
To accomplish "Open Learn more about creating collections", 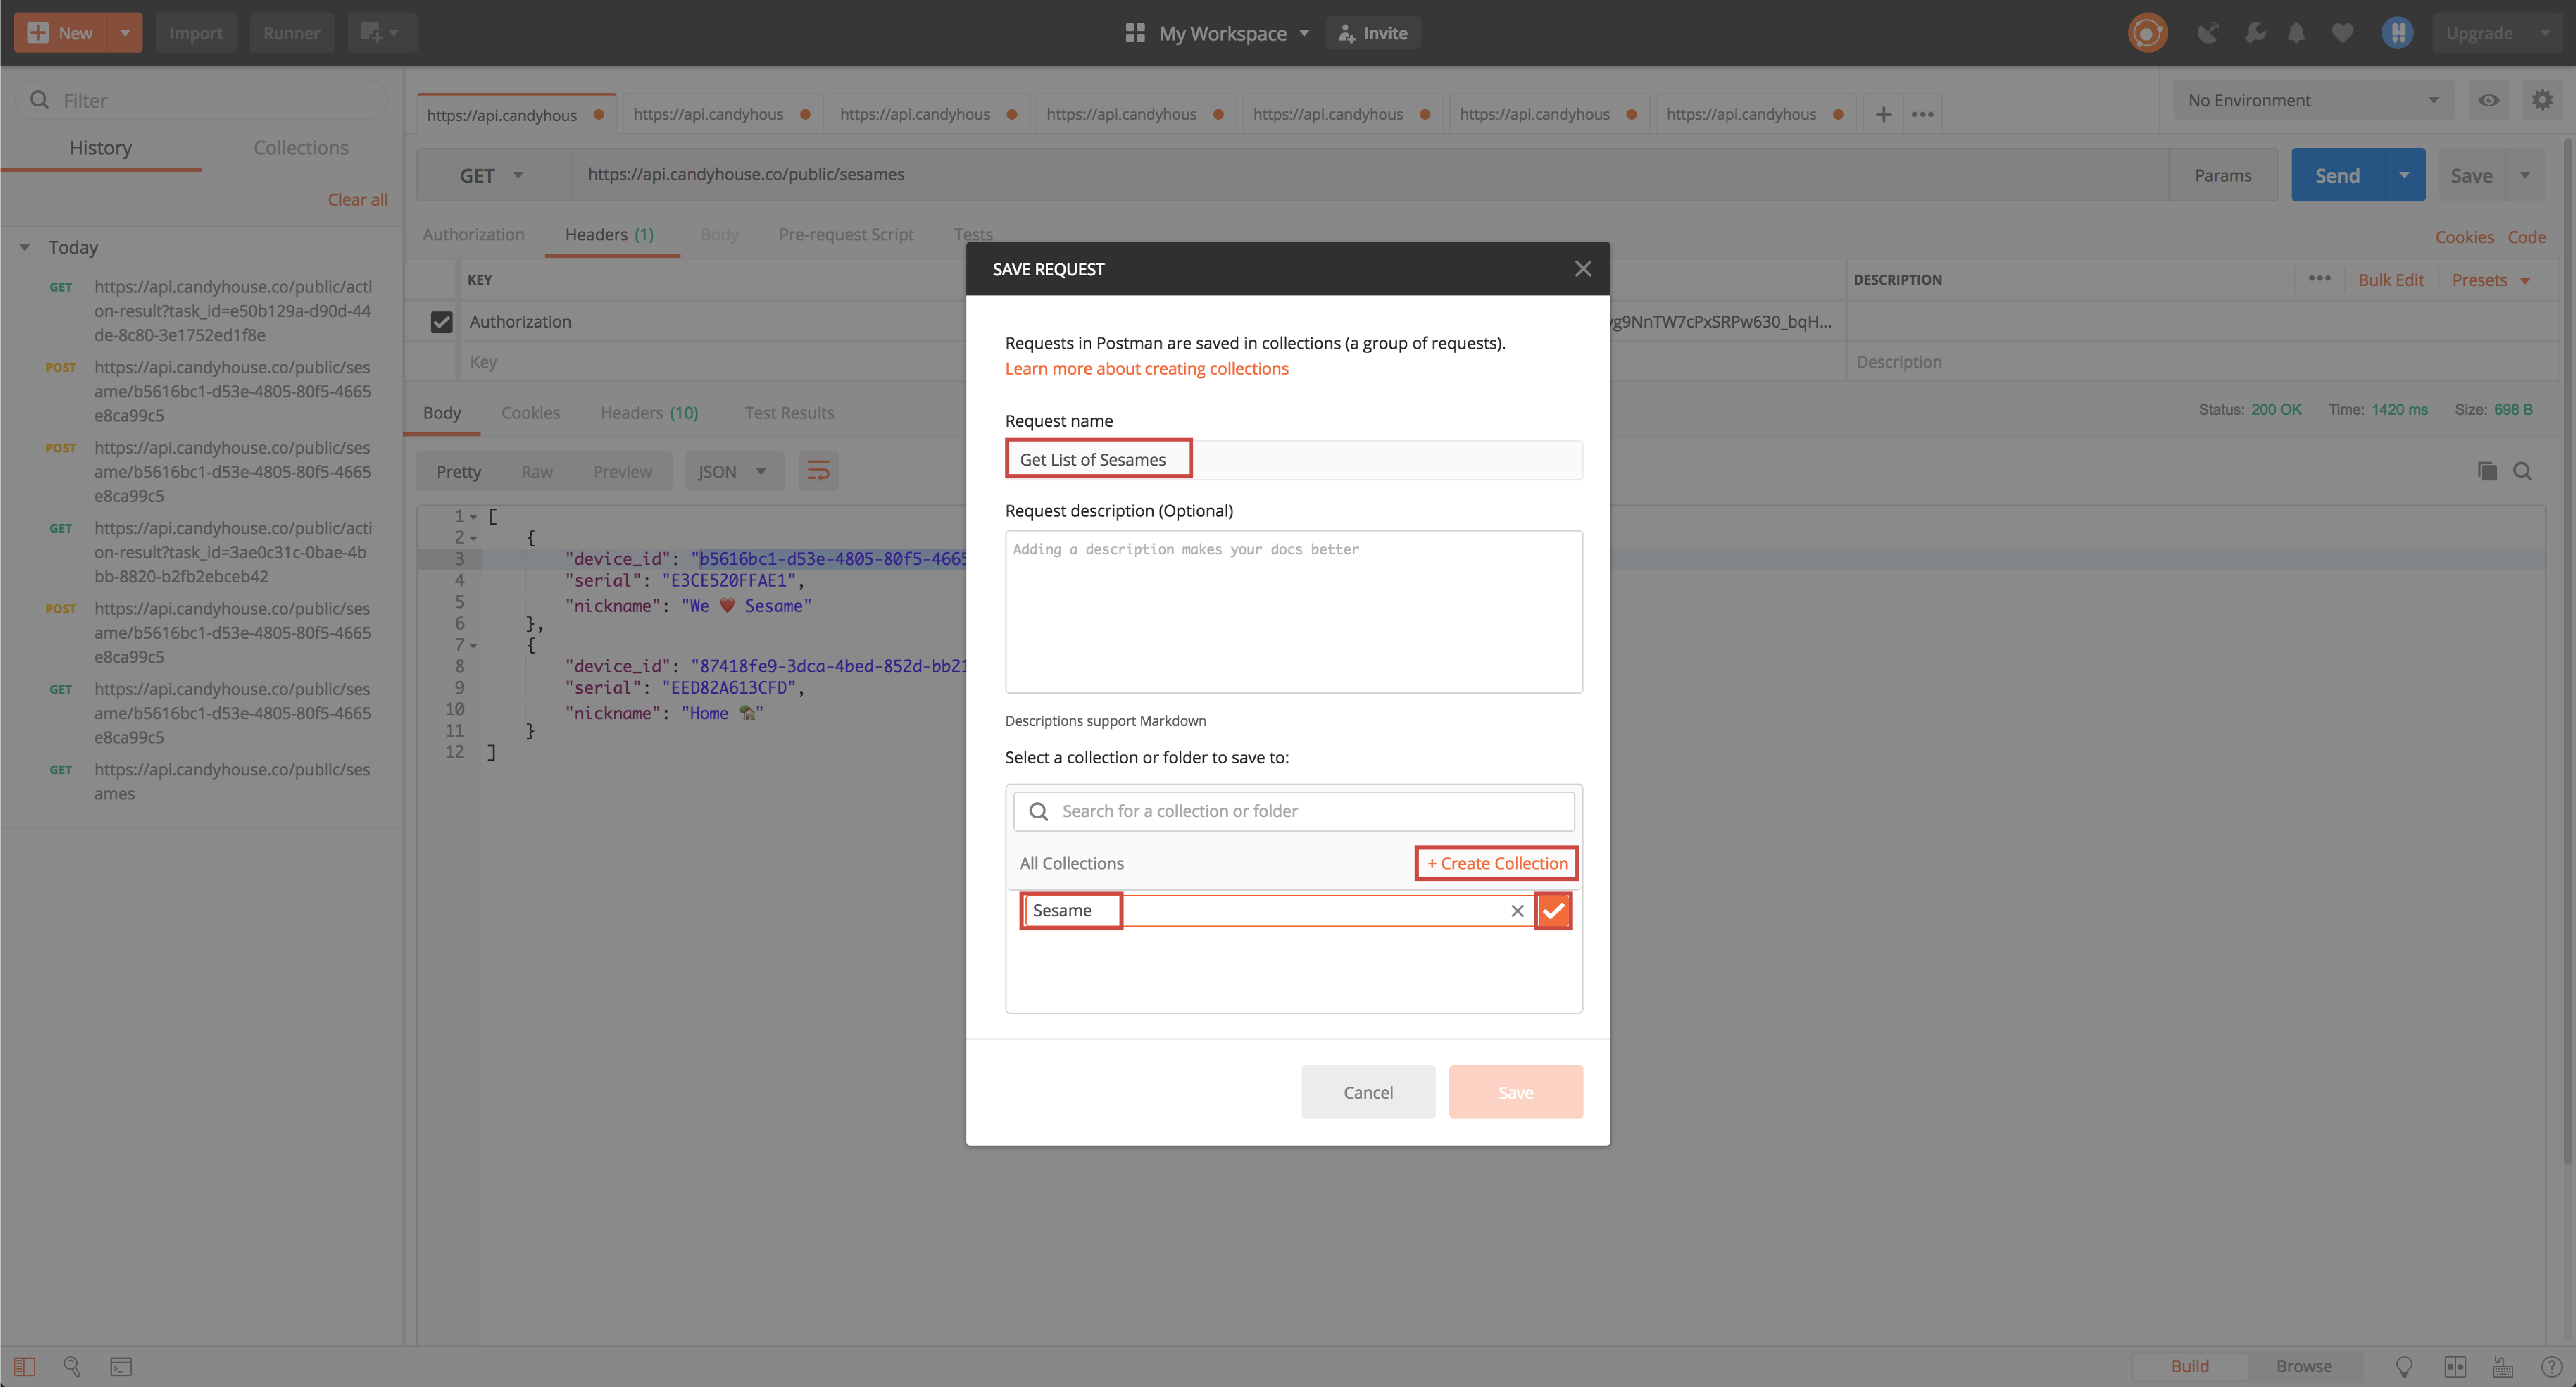I will (1146, 368).
